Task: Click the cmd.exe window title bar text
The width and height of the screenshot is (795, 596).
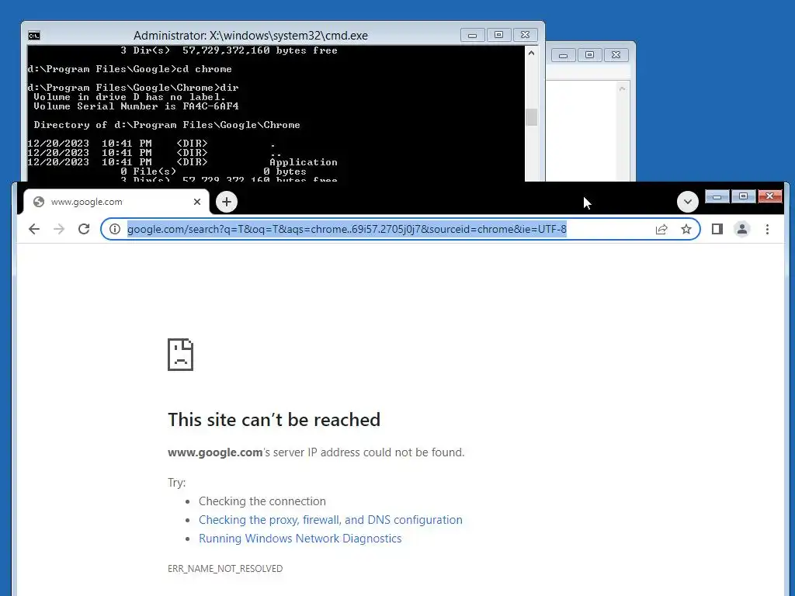Action: (x=251, y=36)
